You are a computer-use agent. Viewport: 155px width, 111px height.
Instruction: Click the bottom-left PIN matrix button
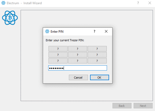58,61
